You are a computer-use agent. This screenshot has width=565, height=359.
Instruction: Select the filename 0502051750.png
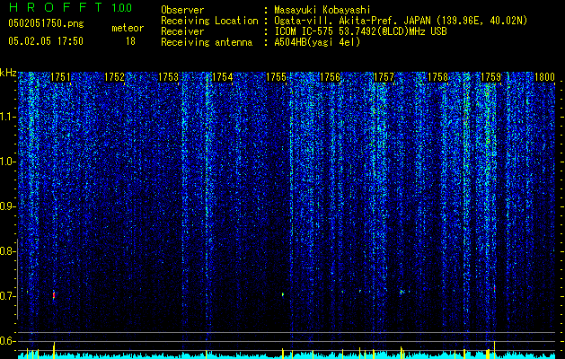point(46,24)
